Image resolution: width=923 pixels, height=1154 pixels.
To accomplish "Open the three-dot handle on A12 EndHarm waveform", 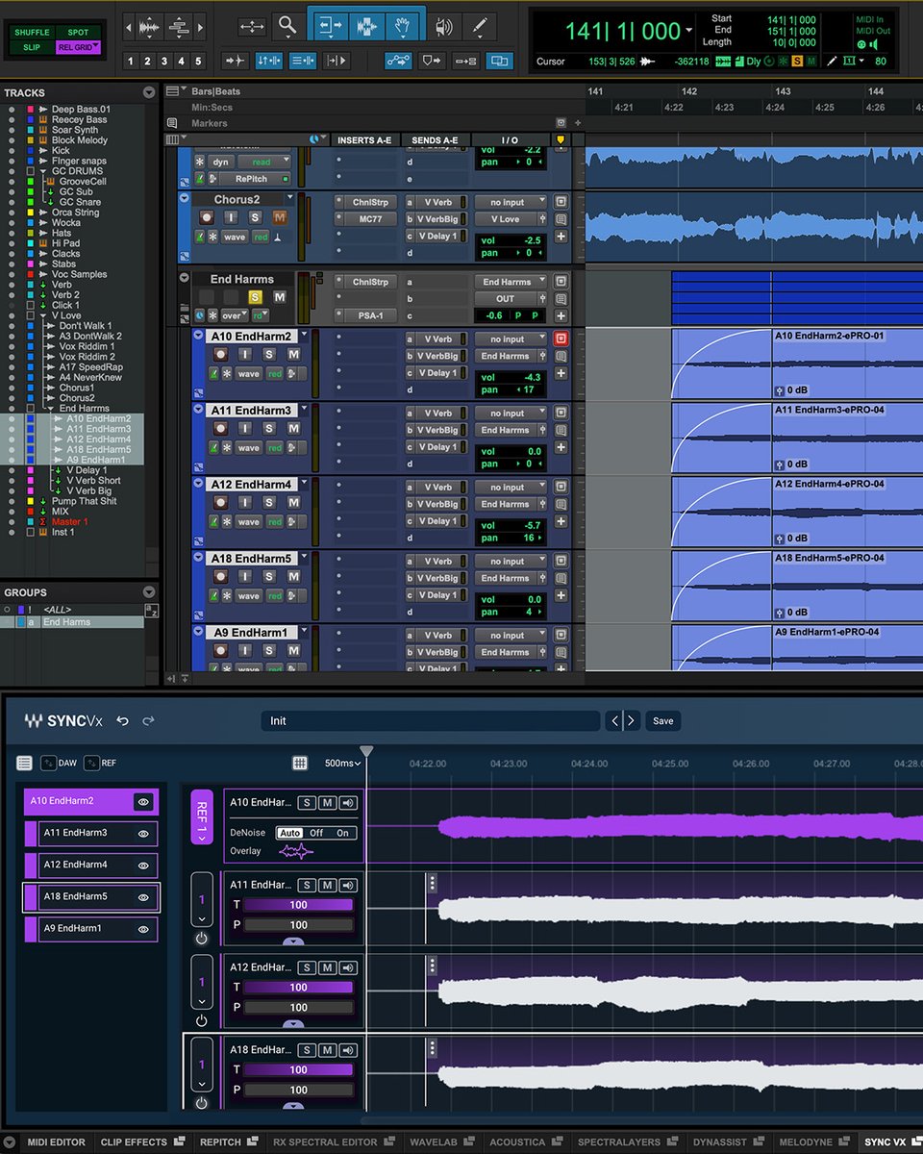I will [433, 966].
